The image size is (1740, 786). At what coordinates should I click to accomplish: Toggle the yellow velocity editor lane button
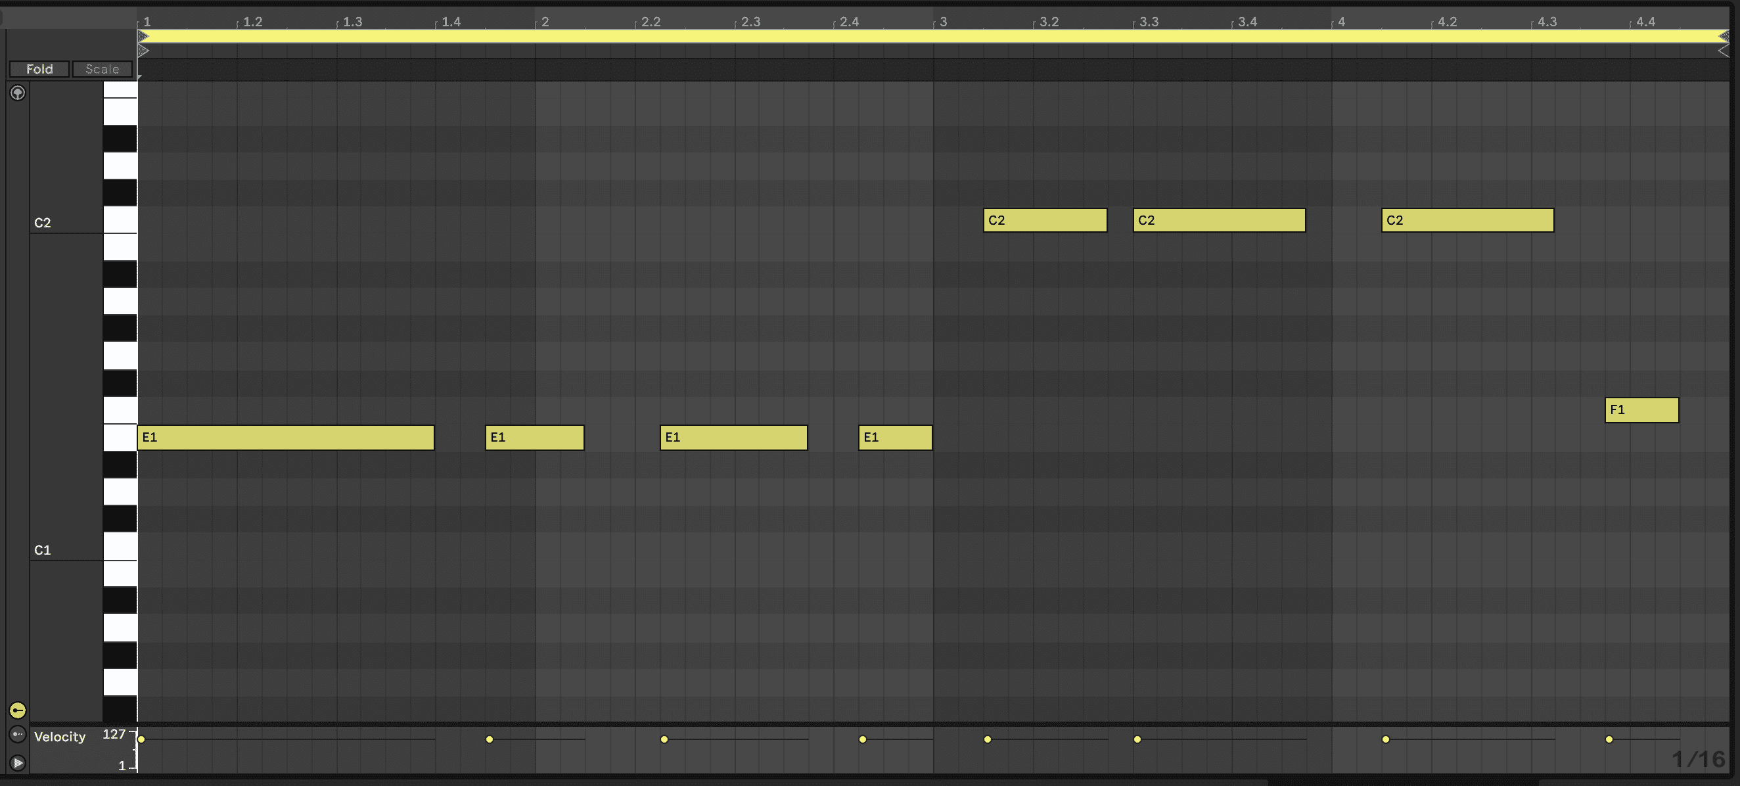click(x=18, y=710)
